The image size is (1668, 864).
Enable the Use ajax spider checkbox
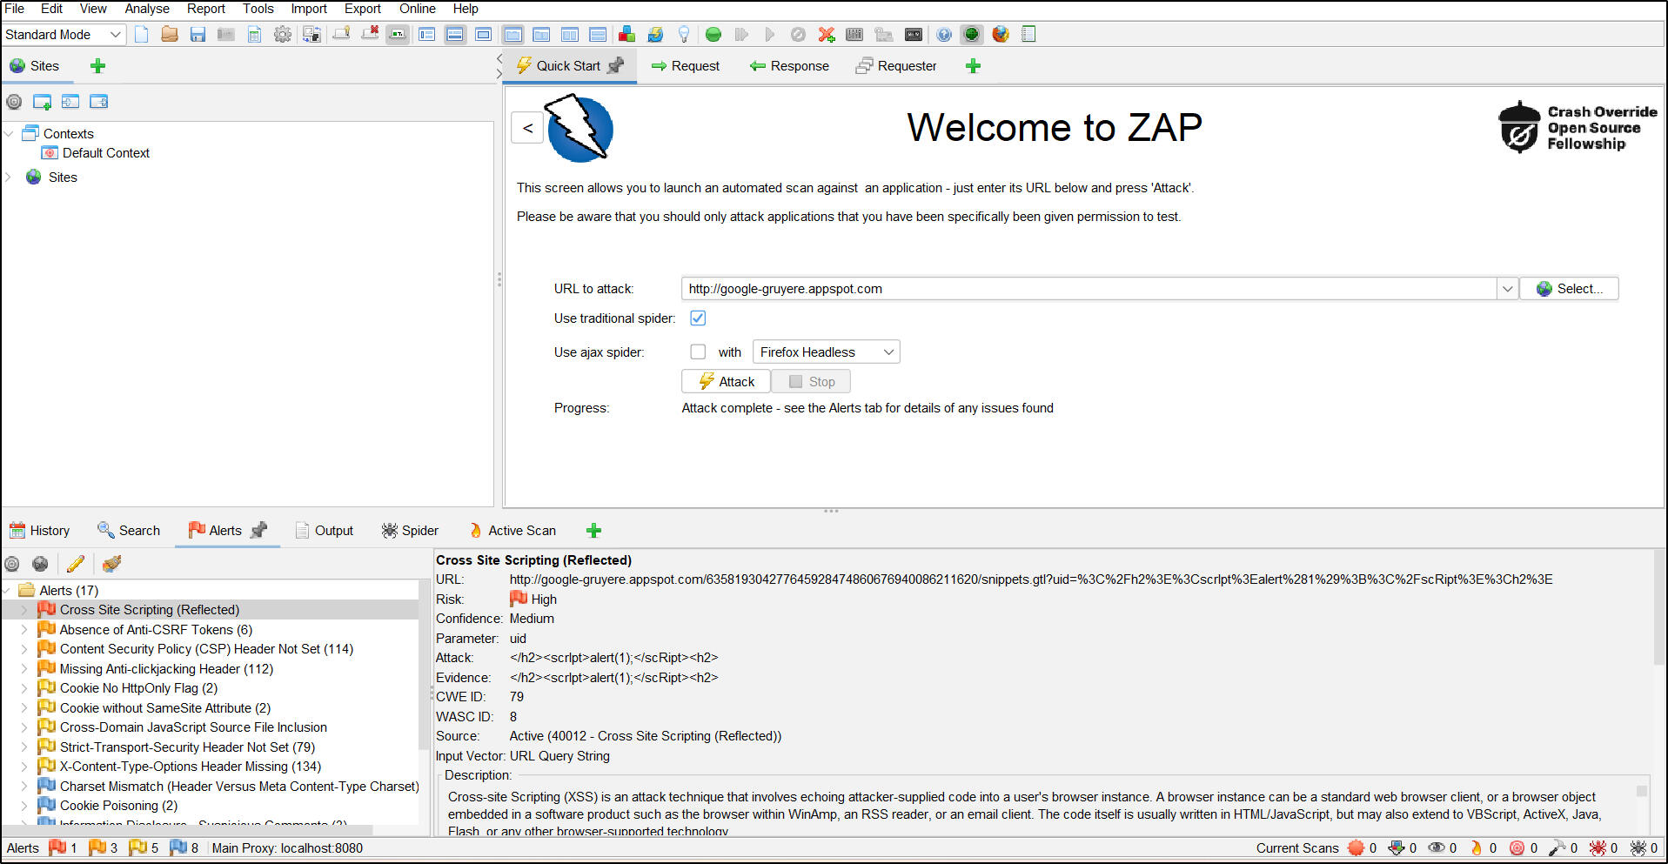coord(698,352)
